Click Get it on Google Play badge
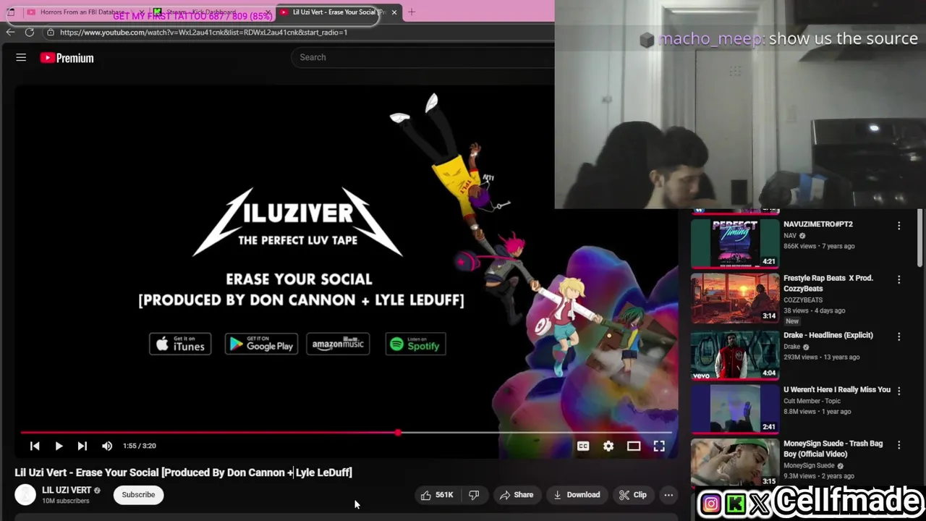 261,344
